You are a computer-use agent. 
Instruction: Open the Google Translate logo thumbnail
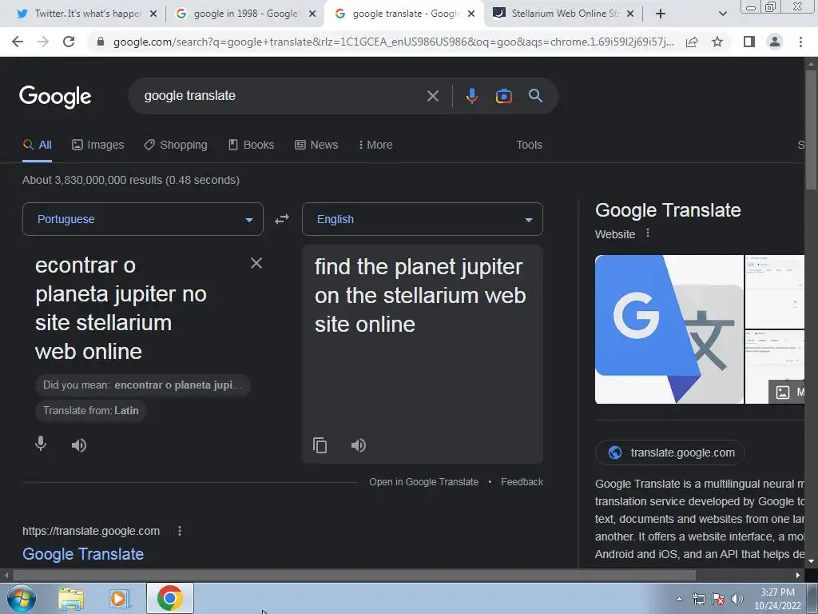click(669, 329)
